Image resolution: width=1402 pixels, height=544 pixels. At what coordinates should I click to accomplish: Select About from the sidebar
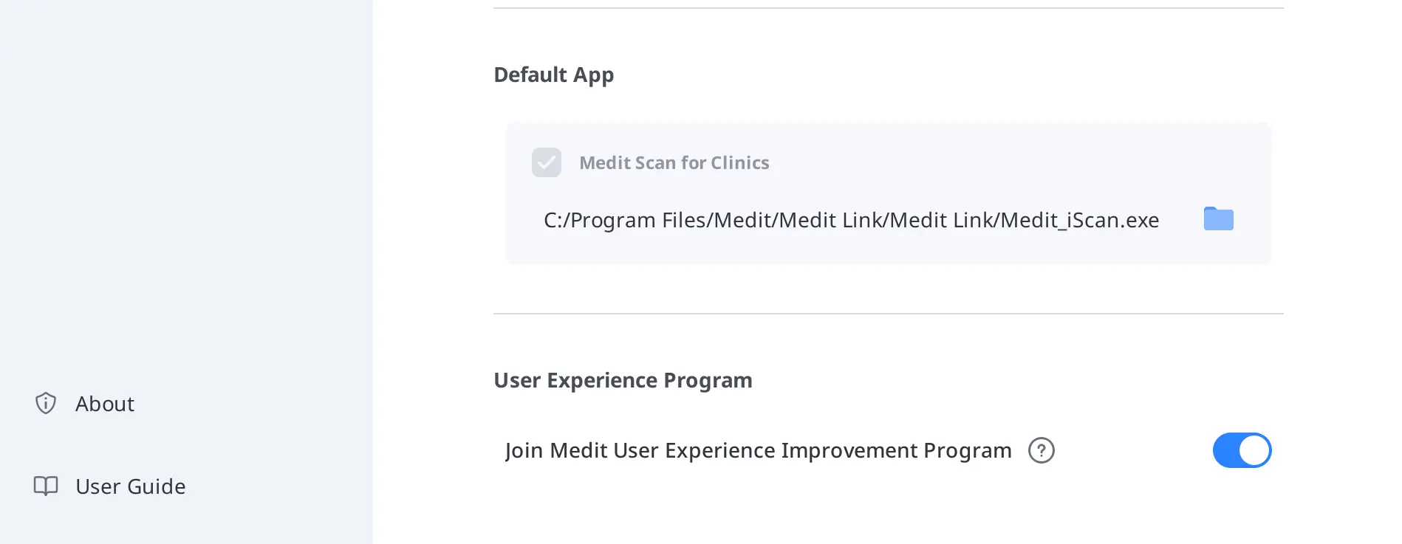pyautogui.click(x=104, y=404)
